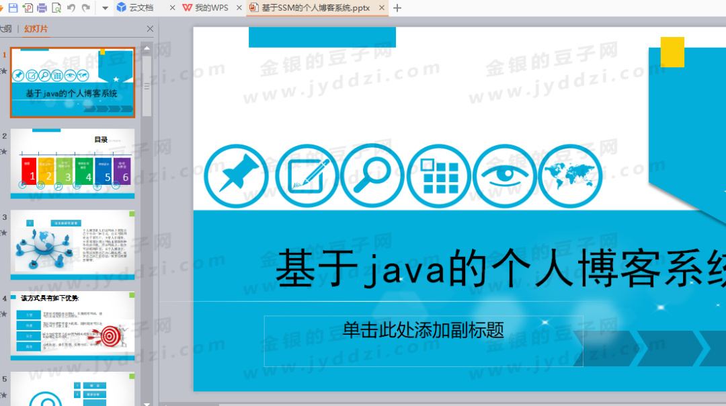Switch to 大纲 outline view
The height and width of the screenshot is (406, 726).
(5, 29)
